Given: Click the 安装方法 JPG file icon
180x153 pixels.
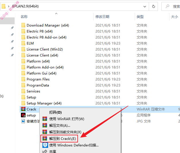Looking at the screenshot, I should (23, 121).
